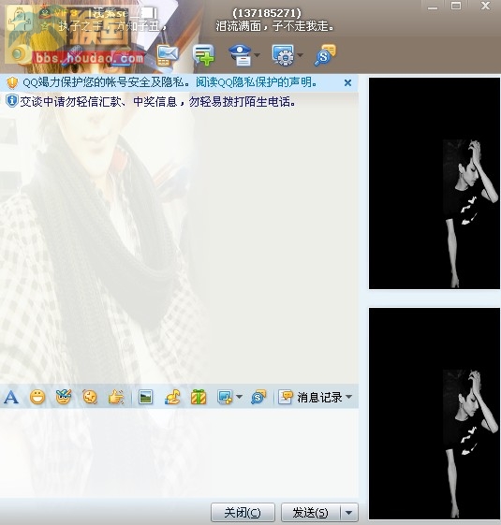The width and height of the screenshot is (501, 525).
Task: Open the emoji smiley picker
Action: [x=37, y=397]
